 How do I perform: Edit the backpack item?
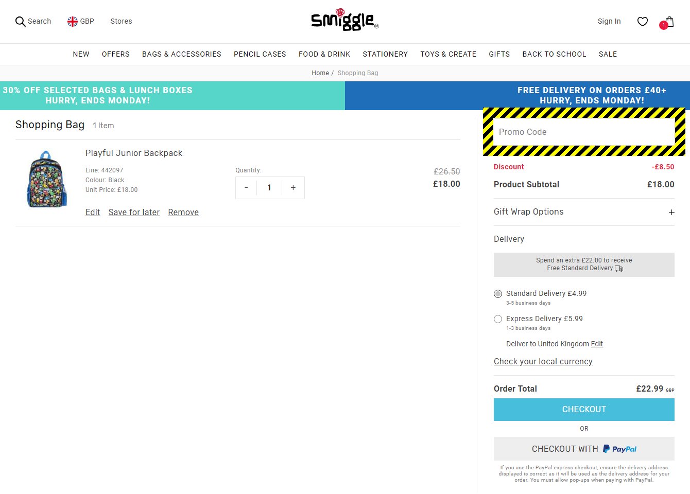point(93,212)
